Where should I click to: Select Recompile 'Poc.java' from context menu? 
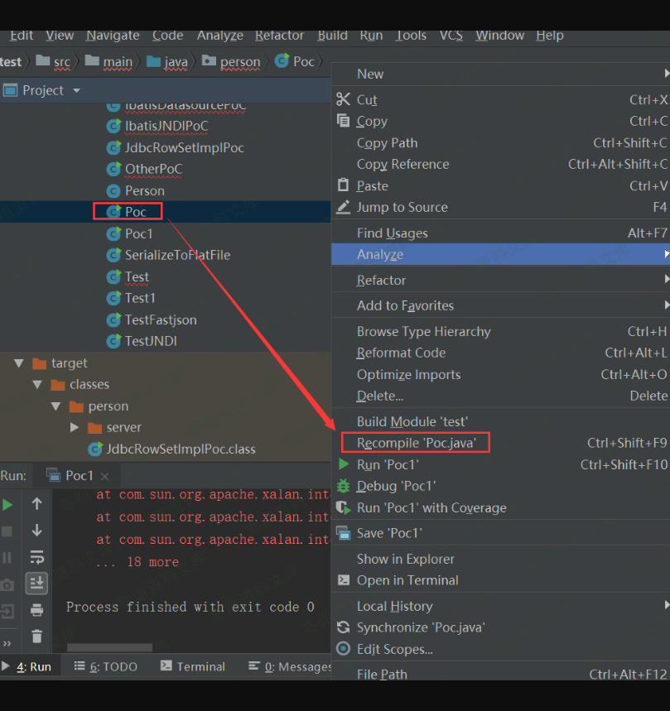(x=416, y=443)
